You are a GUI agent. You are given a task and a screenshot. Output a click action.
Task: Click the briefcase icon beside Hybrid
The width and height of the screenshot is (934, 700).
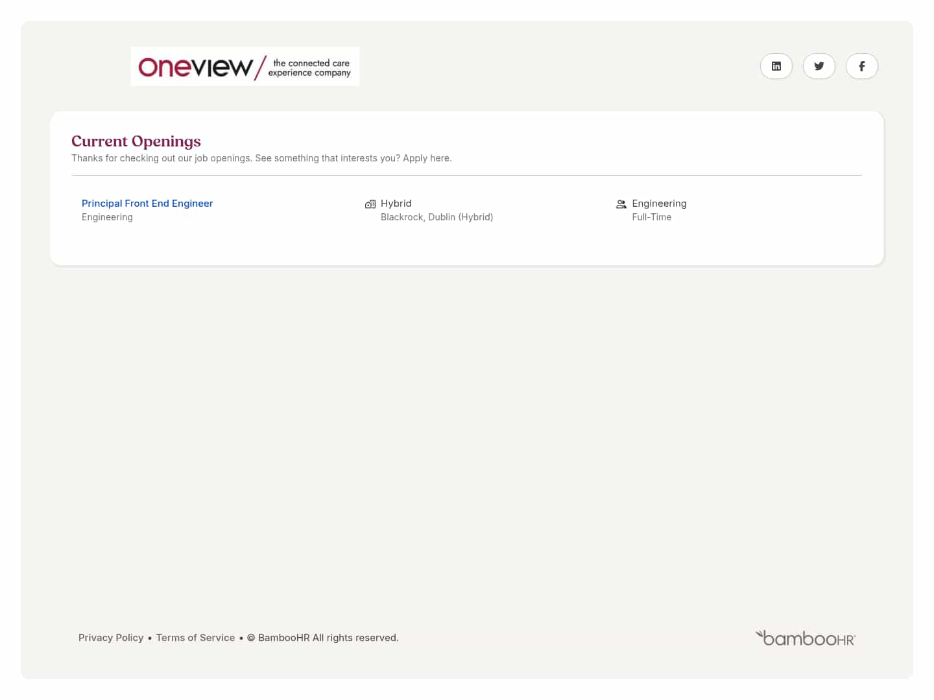tap(370, 204)
